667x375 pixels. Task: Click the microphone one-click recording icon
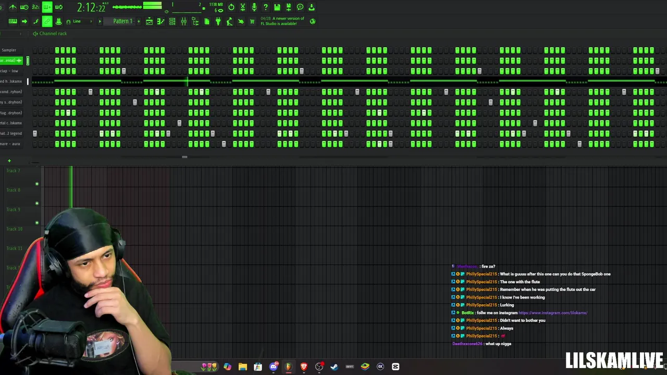click(x=254, y=7)
